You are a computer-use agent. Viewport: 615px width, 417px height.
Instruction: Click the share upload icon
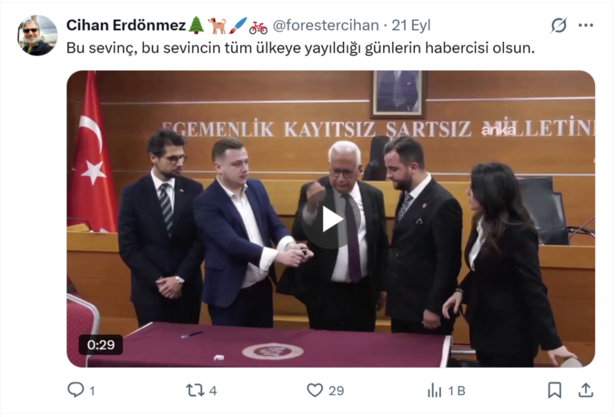(586, 391)
